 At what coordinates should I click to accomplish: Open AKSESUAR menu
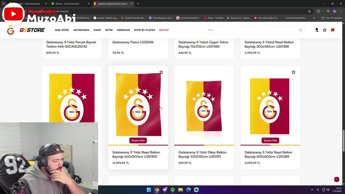123,30
